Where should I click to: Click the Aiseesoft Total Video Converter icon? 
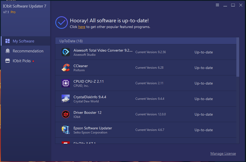[65, 52]
